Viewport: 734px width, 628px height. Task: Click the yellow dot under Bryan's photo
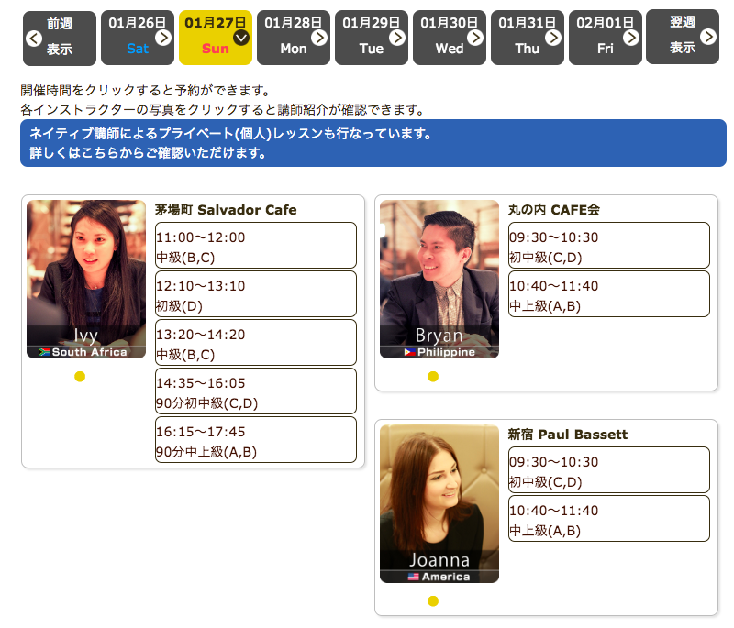click(x=433, y=376)
